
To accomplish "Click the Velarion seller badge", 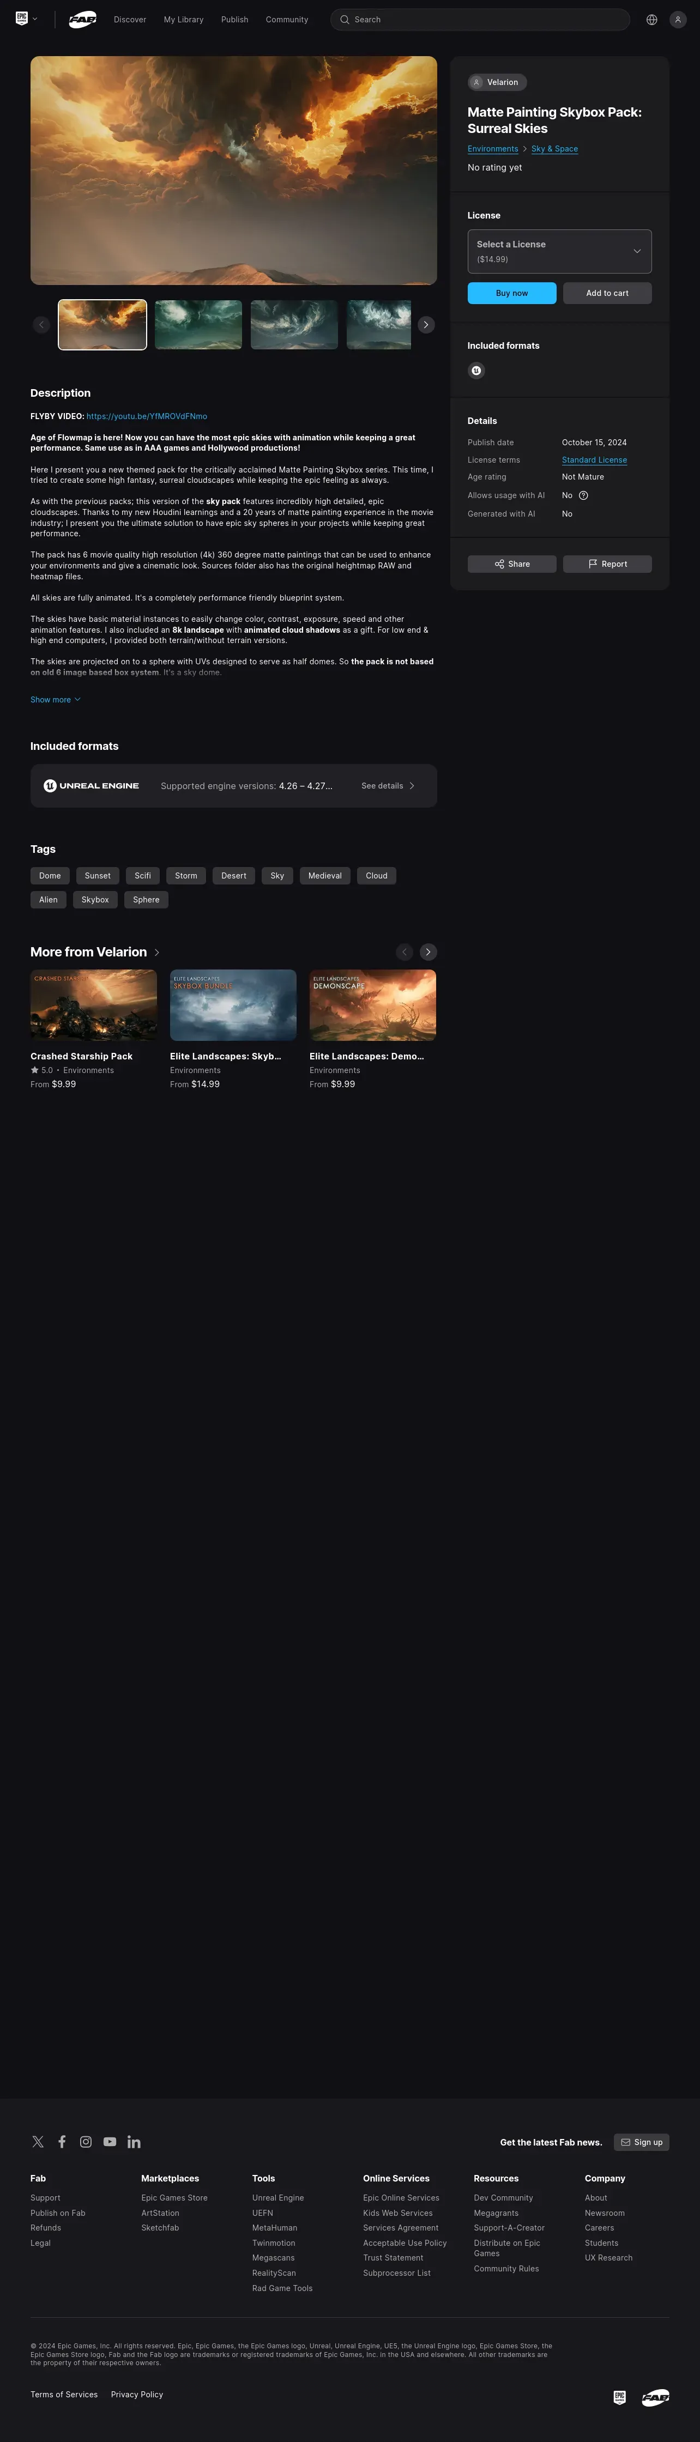I will point(497,82).
